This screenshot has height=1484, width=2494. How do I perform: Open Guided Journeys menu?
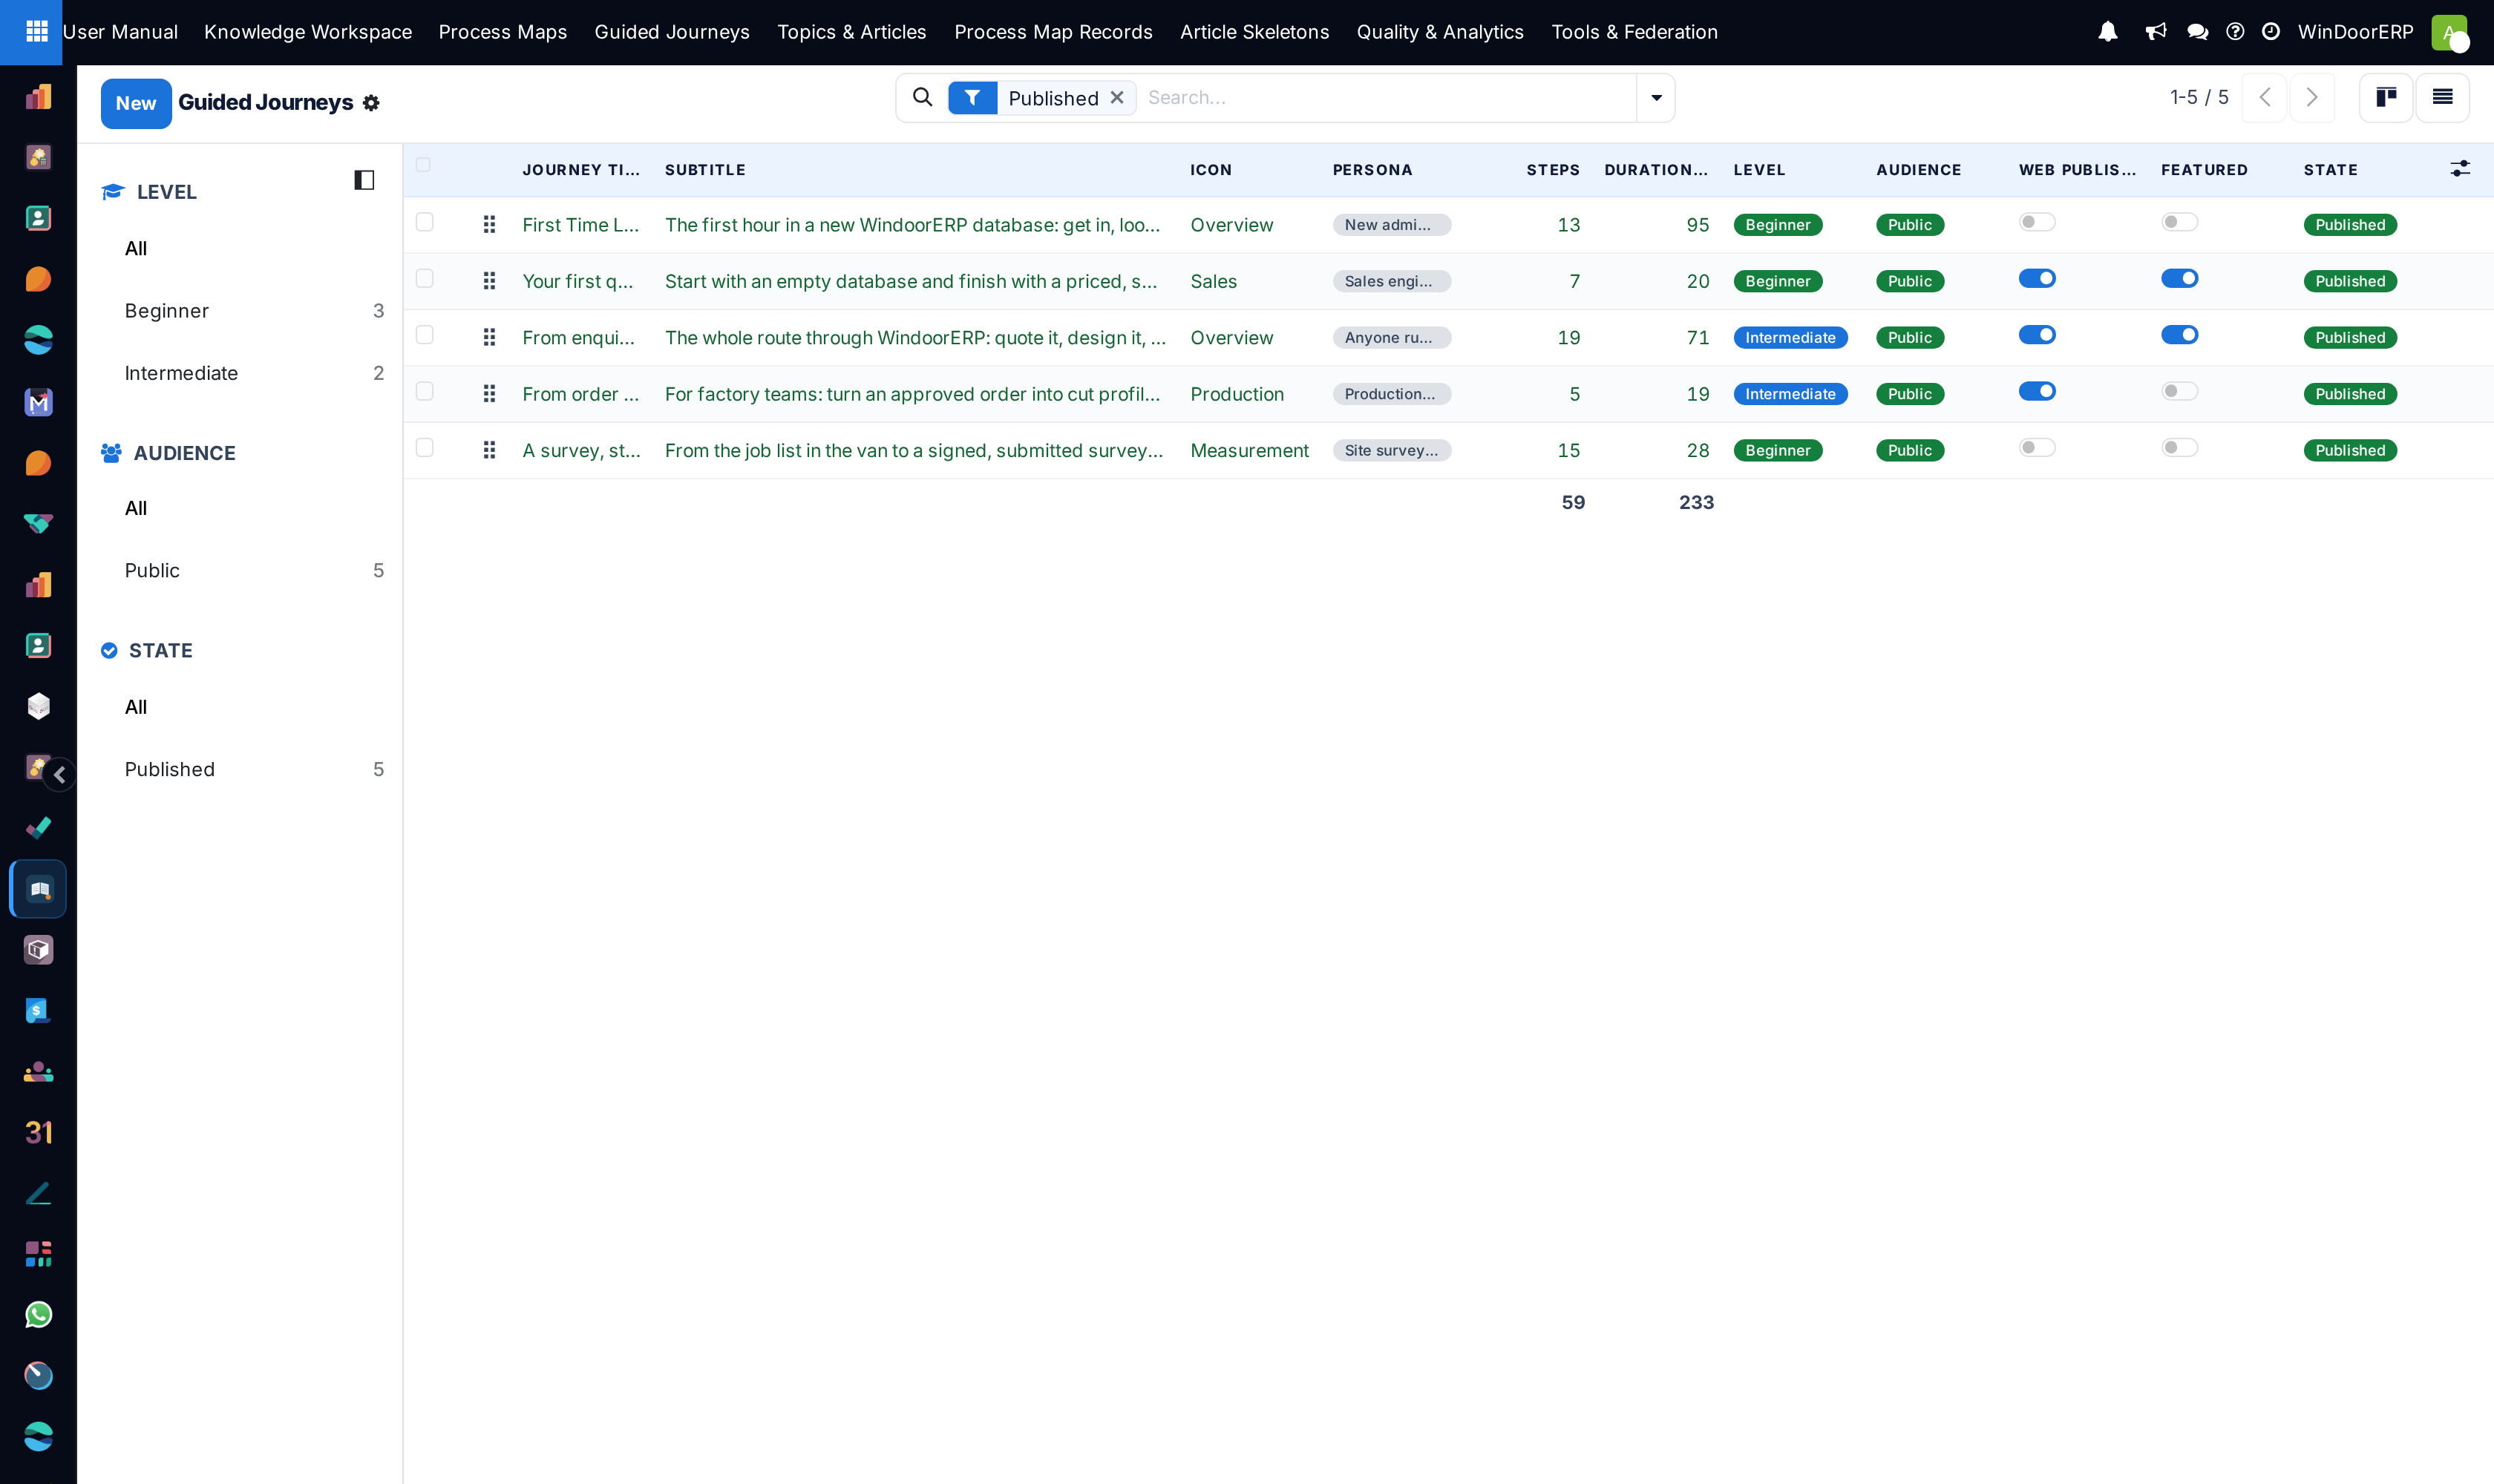pos(672,32)
